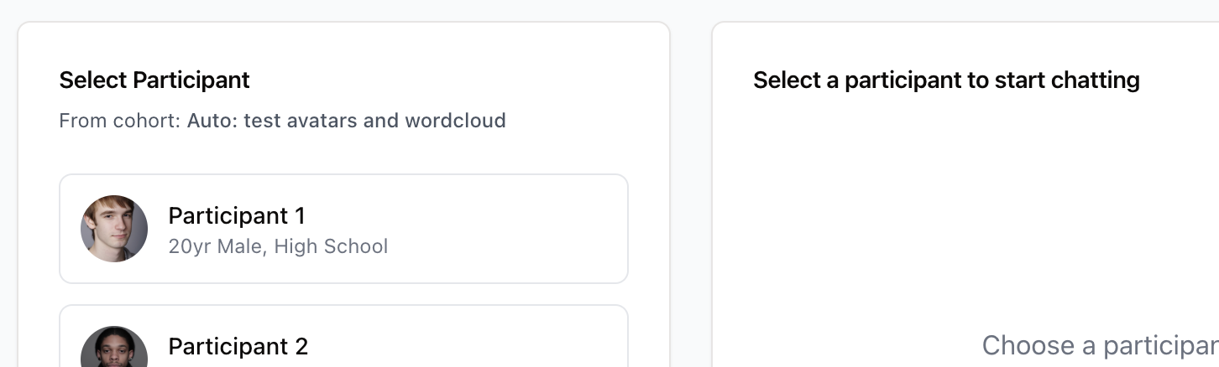Image resolution: width=1219 pixels, height=367 pixels.
Task: Click Participant 1's avatar photo
Action: coord(114,229)
